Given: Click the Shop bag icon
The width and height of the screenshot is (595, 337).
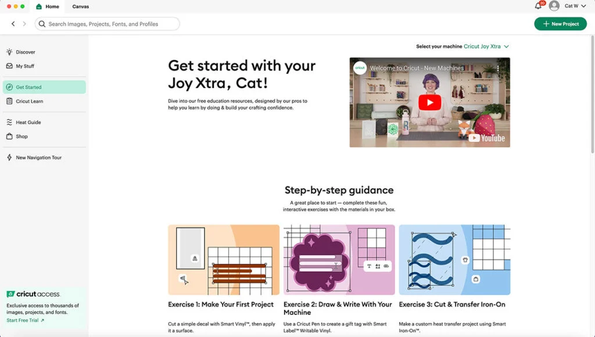Looking at the screenshot, I should [9, 136].
